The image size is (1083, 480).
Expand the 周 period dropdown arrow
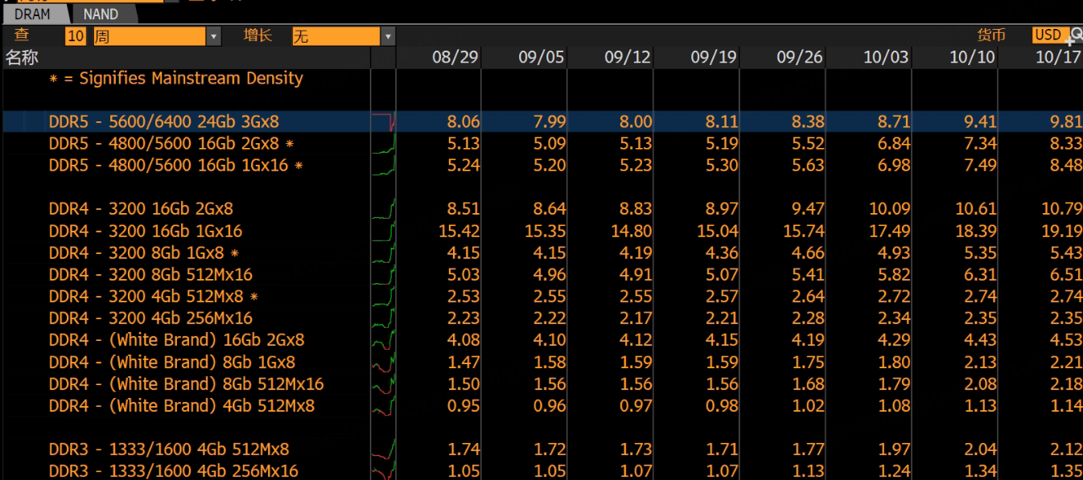[x=213, y=36]
